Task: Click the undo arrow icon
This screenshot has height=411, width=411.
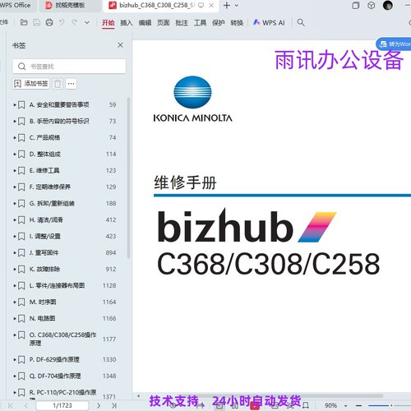Action: click(62, 22)
